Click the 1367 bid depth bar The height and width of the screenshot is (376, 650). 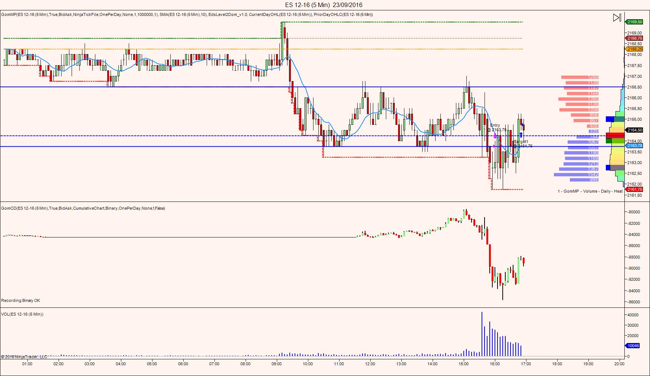(x=579, y=169)
